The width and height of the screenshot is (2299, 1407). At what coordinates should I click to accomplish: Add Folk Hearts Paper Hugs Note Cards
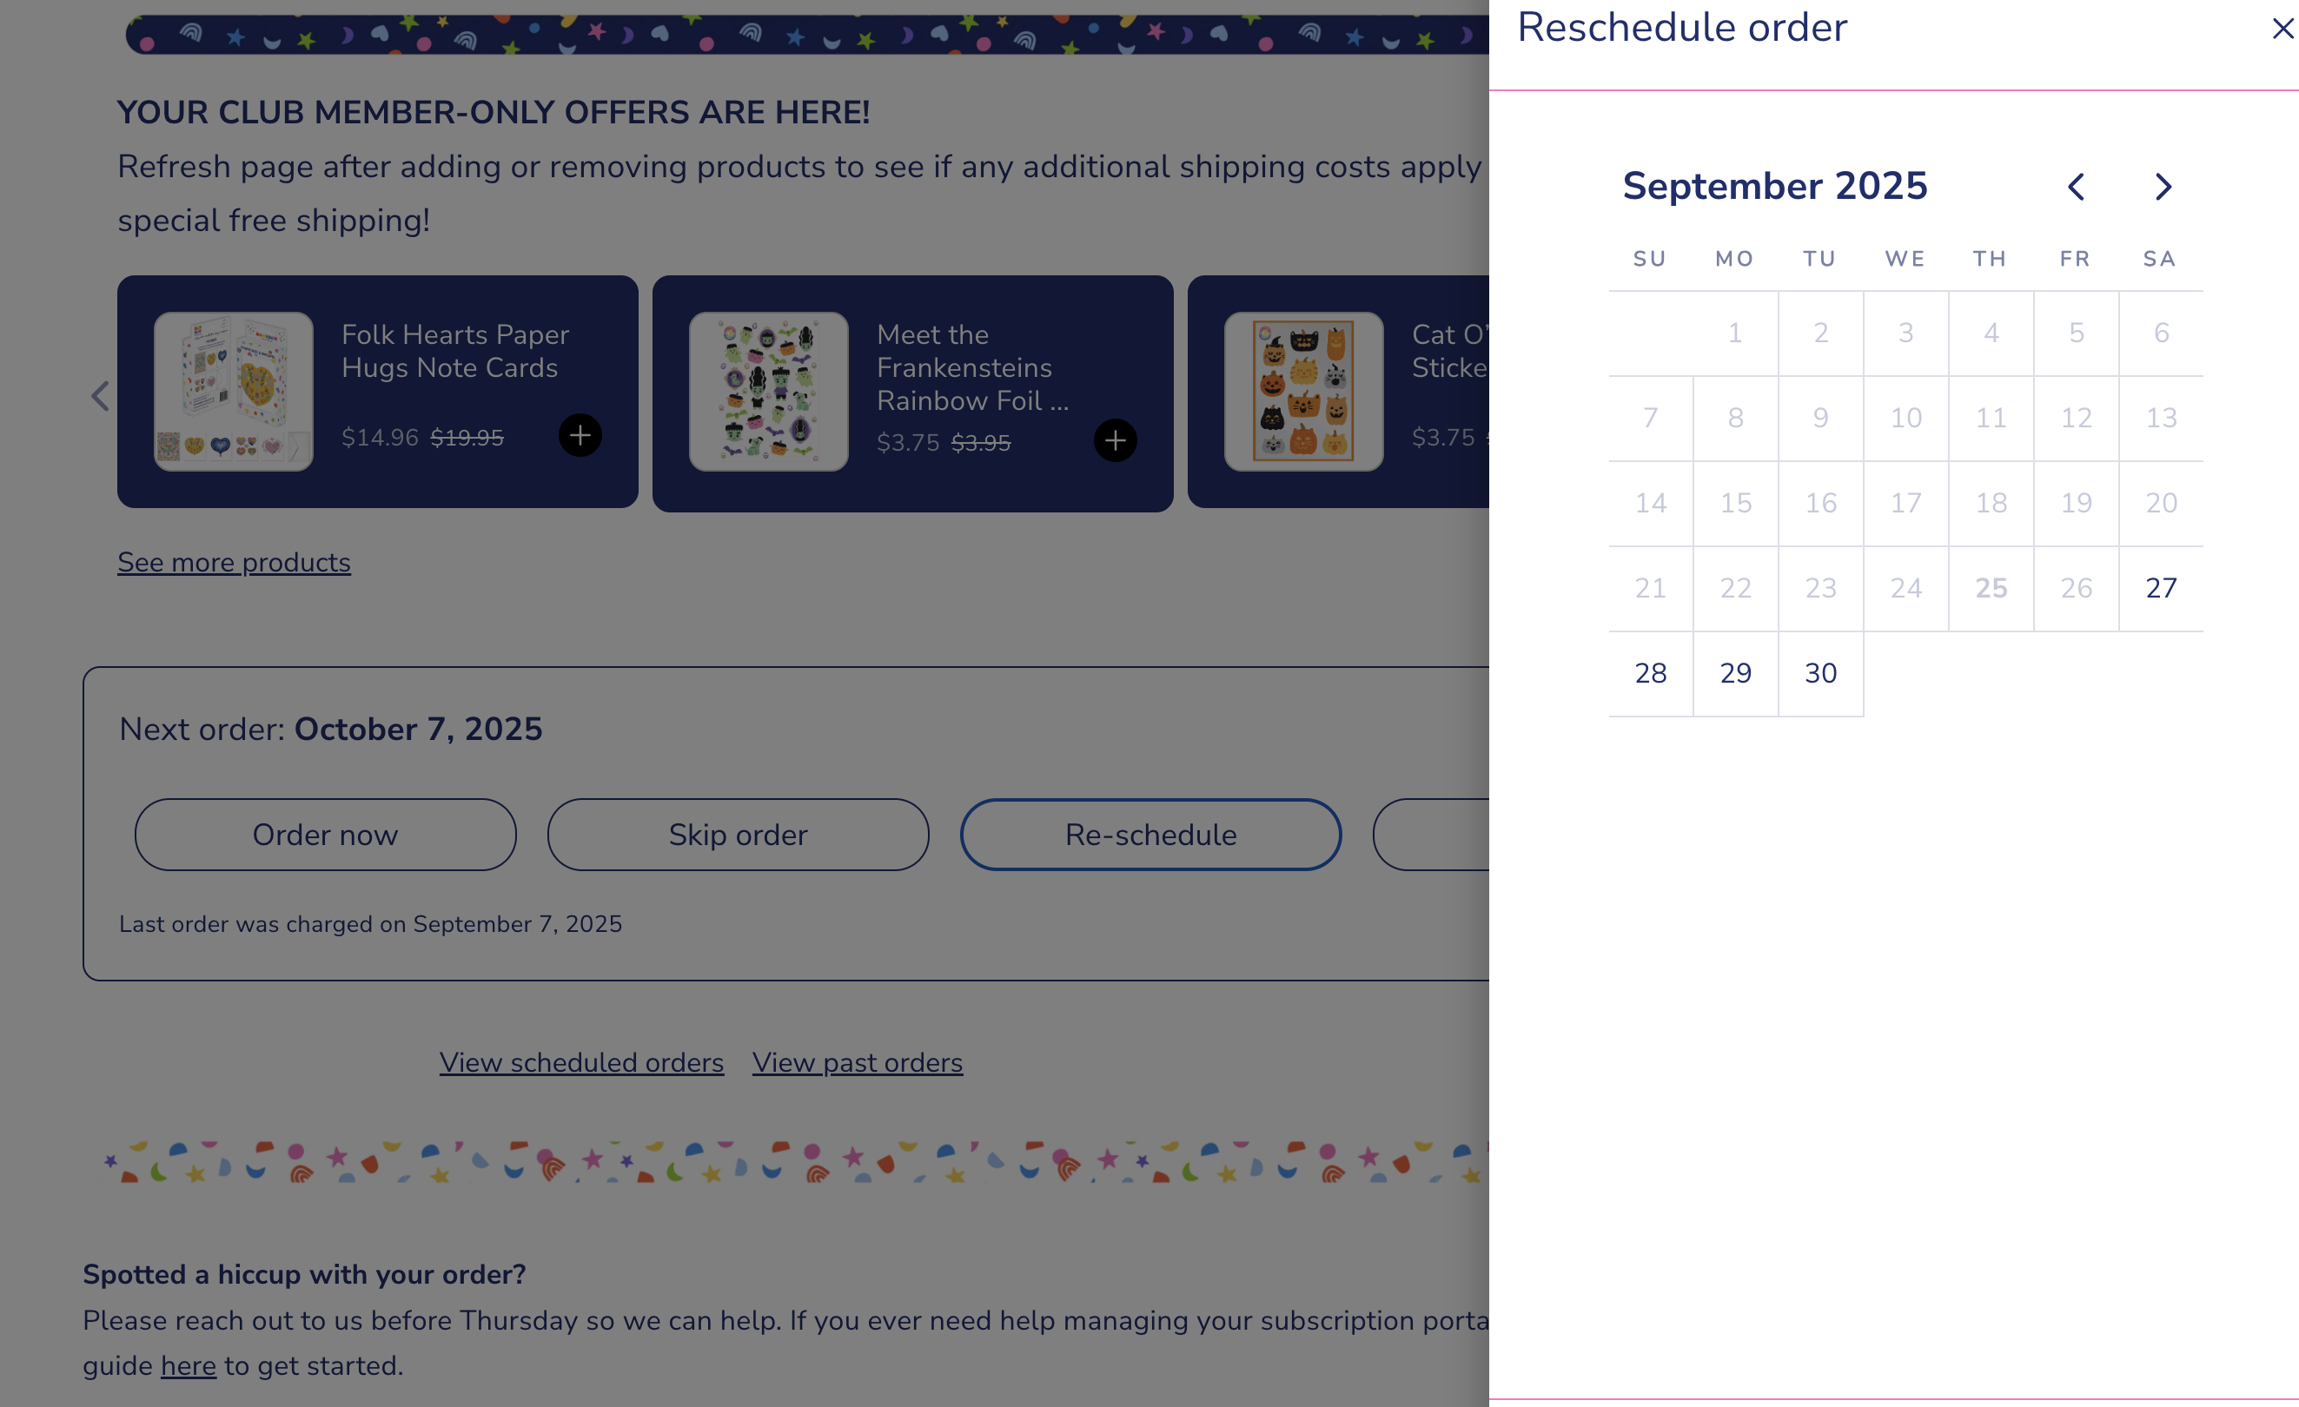click(580, 435)
